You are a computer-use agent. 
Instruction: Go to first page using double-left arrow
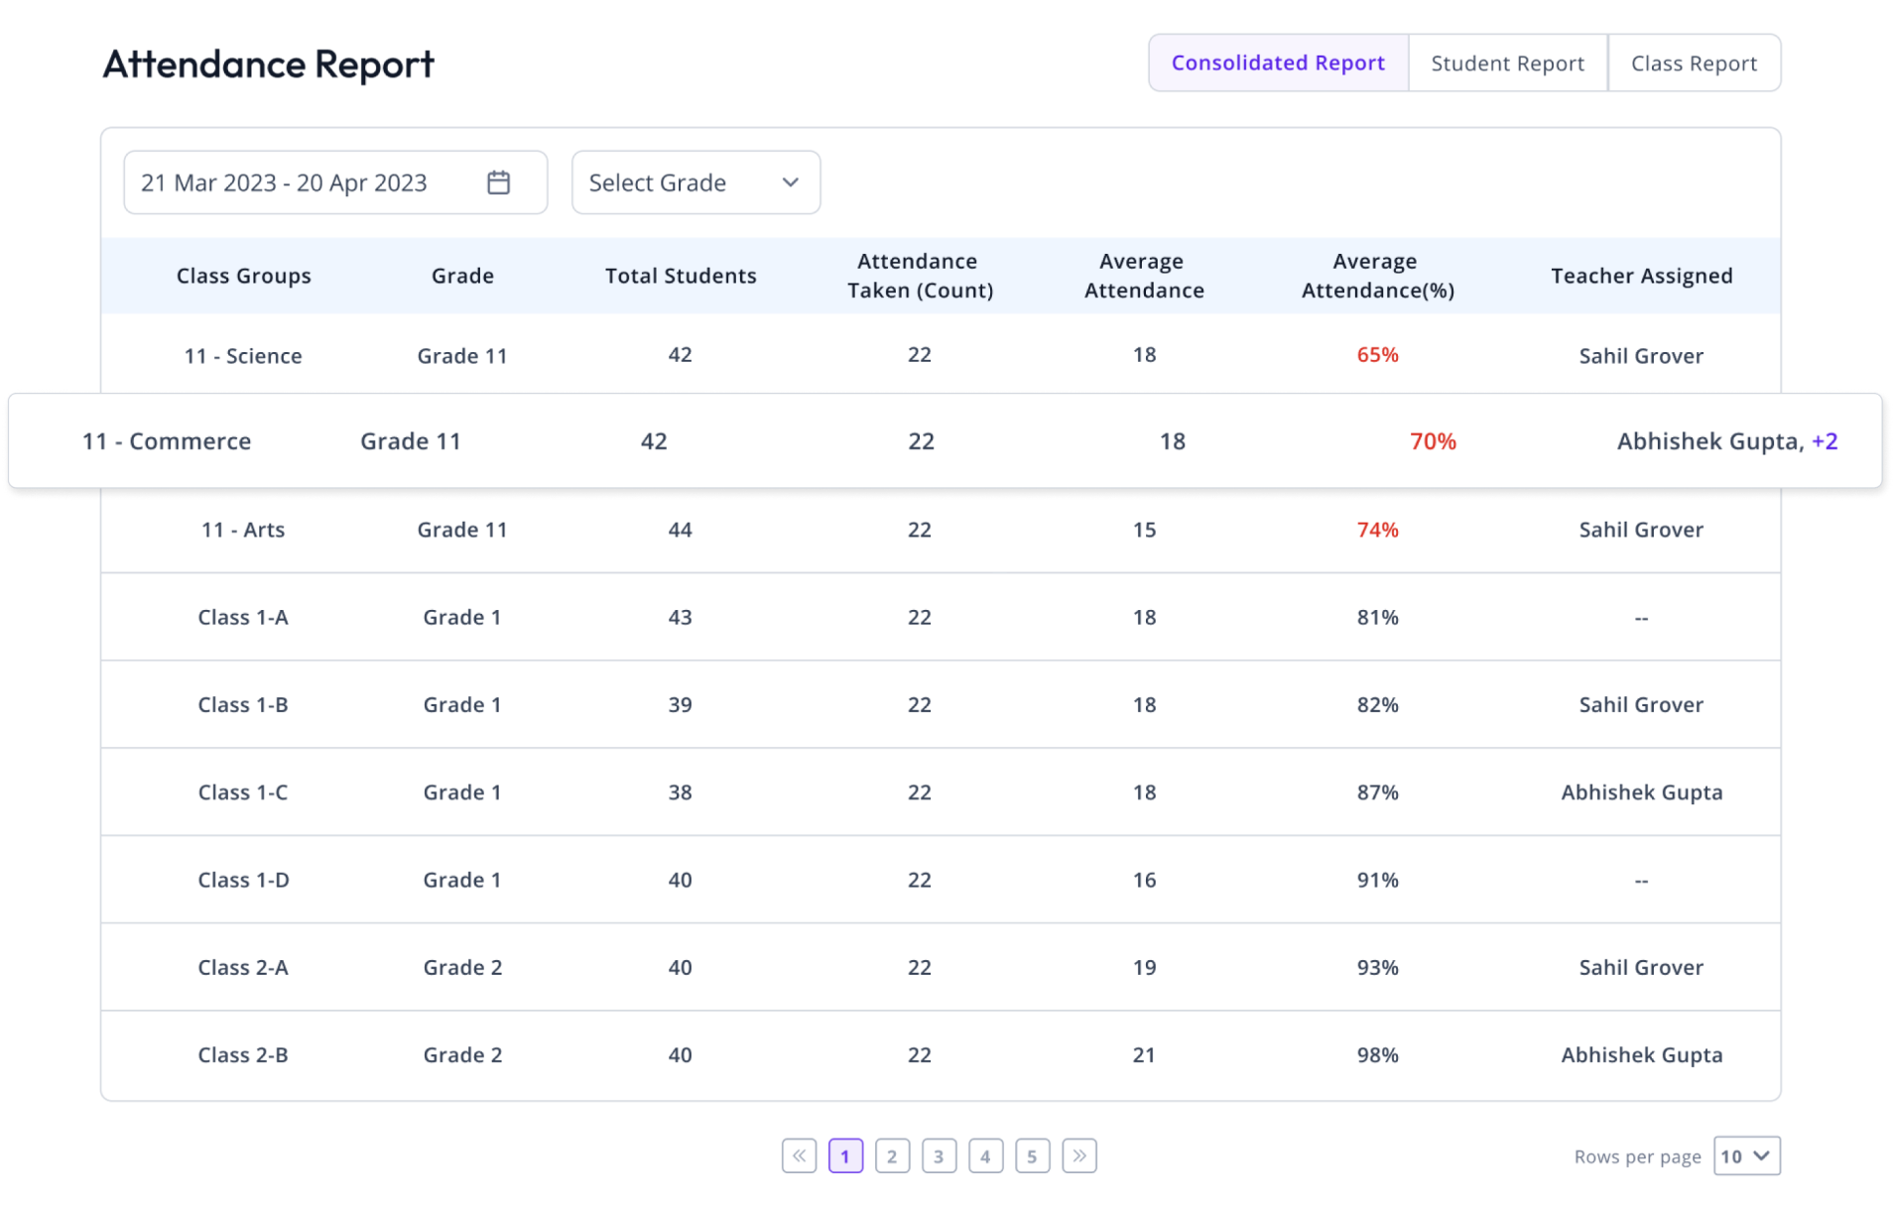(799, 1155)
